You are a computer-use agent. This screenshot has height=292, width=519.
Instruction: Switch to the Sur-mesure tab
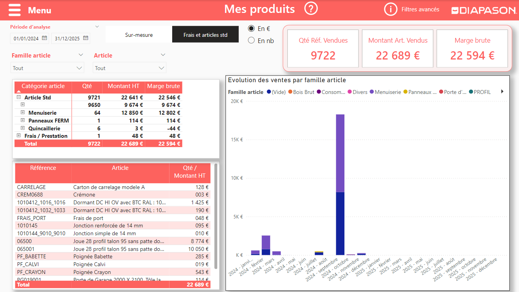(x=139, y=34)
